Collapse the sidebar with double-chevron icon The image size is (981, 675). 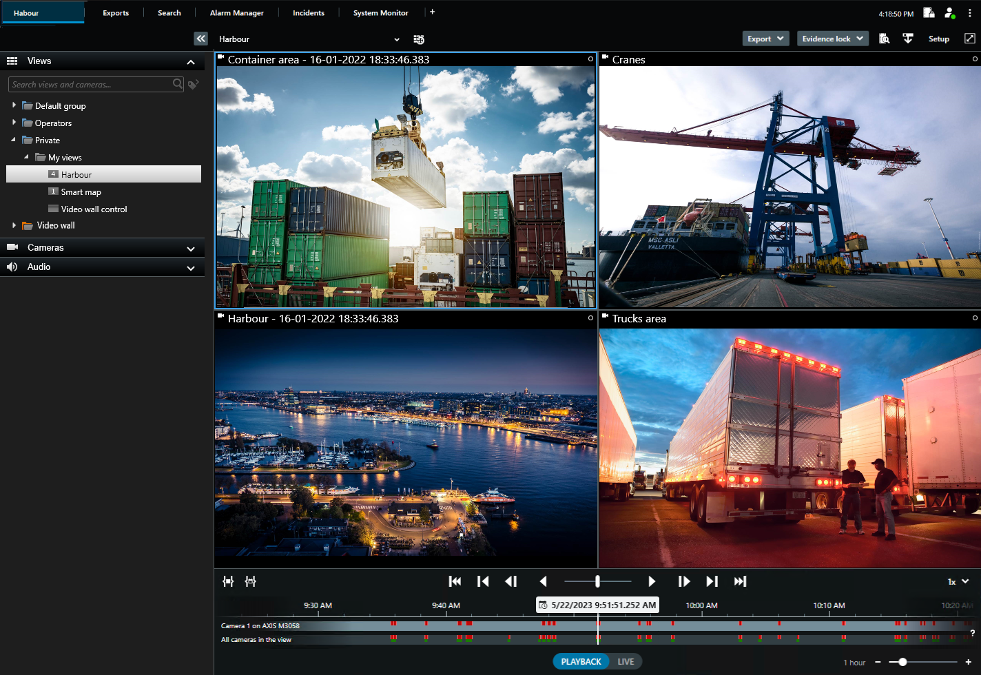(x=200, y=39)
